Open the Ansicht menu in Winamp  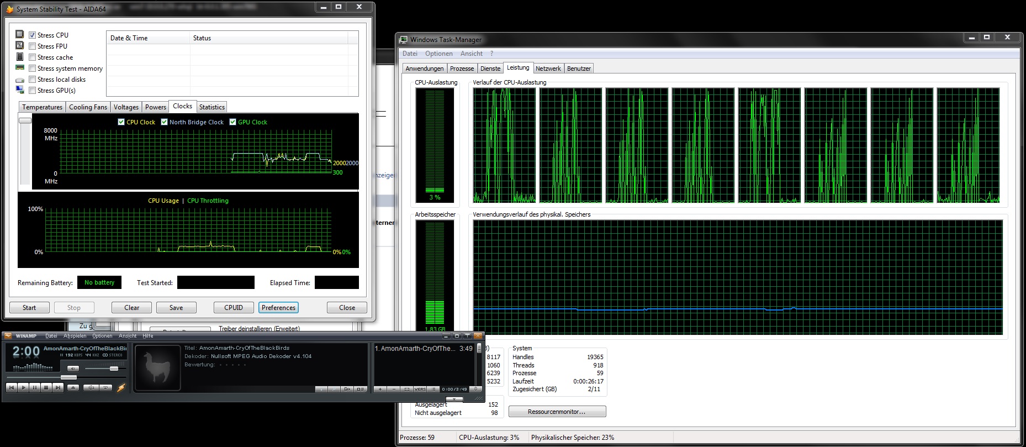[x=127, y=336]
